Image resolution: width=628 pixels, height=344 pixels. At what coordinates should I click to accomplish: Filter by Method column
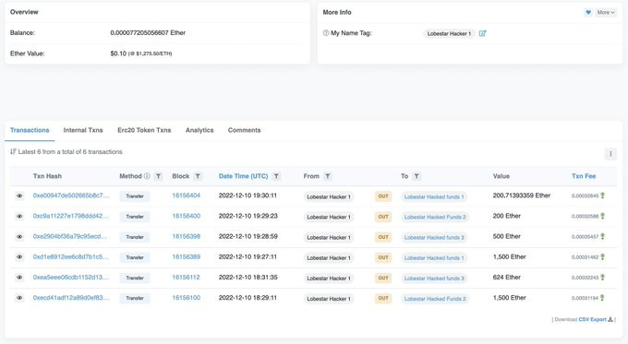click(159, 176)
